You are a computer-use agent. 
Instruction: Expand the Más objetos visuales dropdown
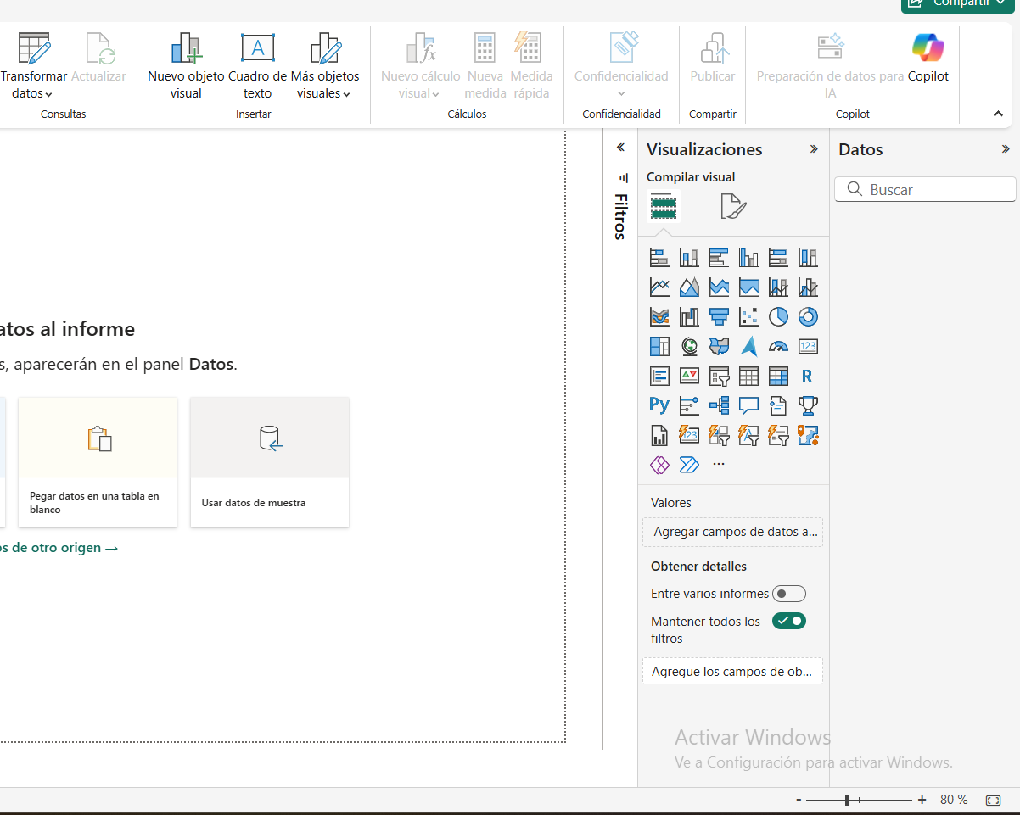(324, 85)
